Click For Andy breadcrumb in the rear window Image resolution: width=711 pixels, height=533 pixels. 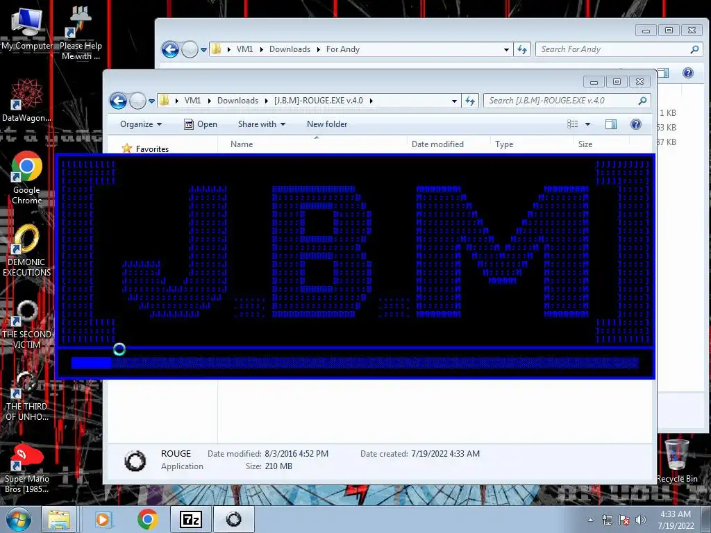(x=343, y=49)
